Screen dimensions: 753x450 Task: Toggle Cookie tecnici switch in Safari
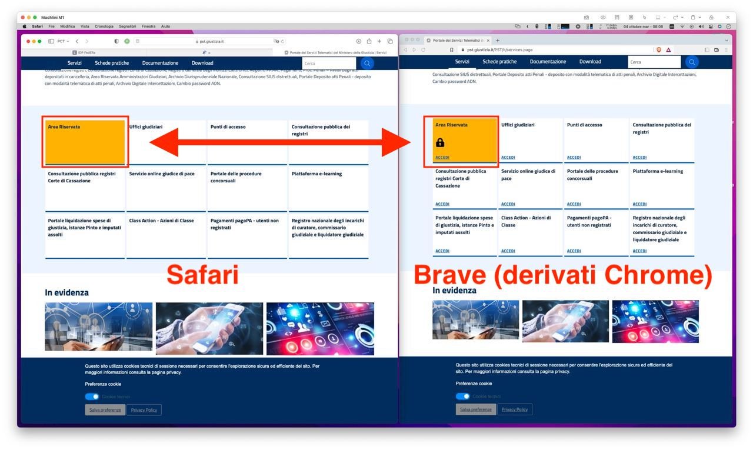(92, 396)
